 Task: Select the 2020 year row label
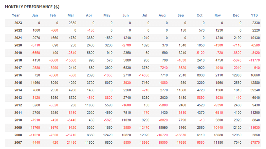click(18, 45)
